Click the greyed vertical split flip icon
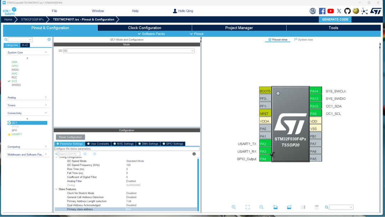Screen dimensions: 385x217 tap(303, 207)
